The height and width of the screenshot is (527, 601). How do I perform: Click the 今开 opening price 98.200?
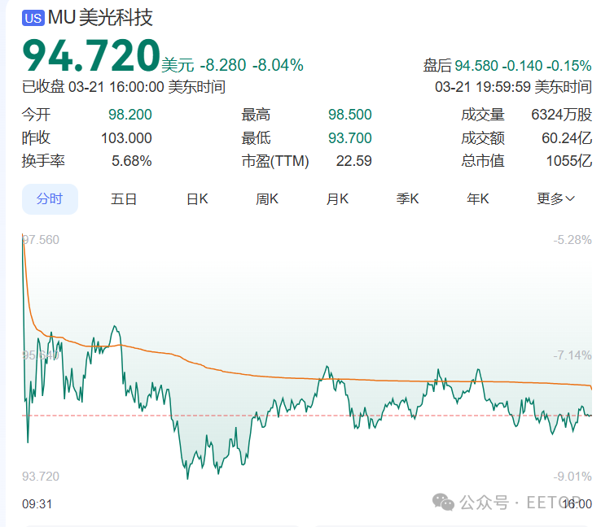(130, 115)
